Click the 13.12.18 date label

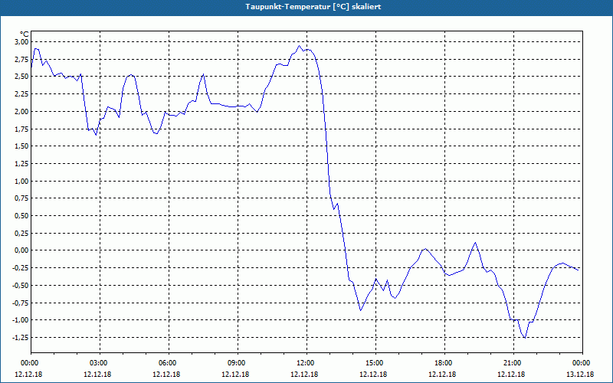(x=580, y=375)
